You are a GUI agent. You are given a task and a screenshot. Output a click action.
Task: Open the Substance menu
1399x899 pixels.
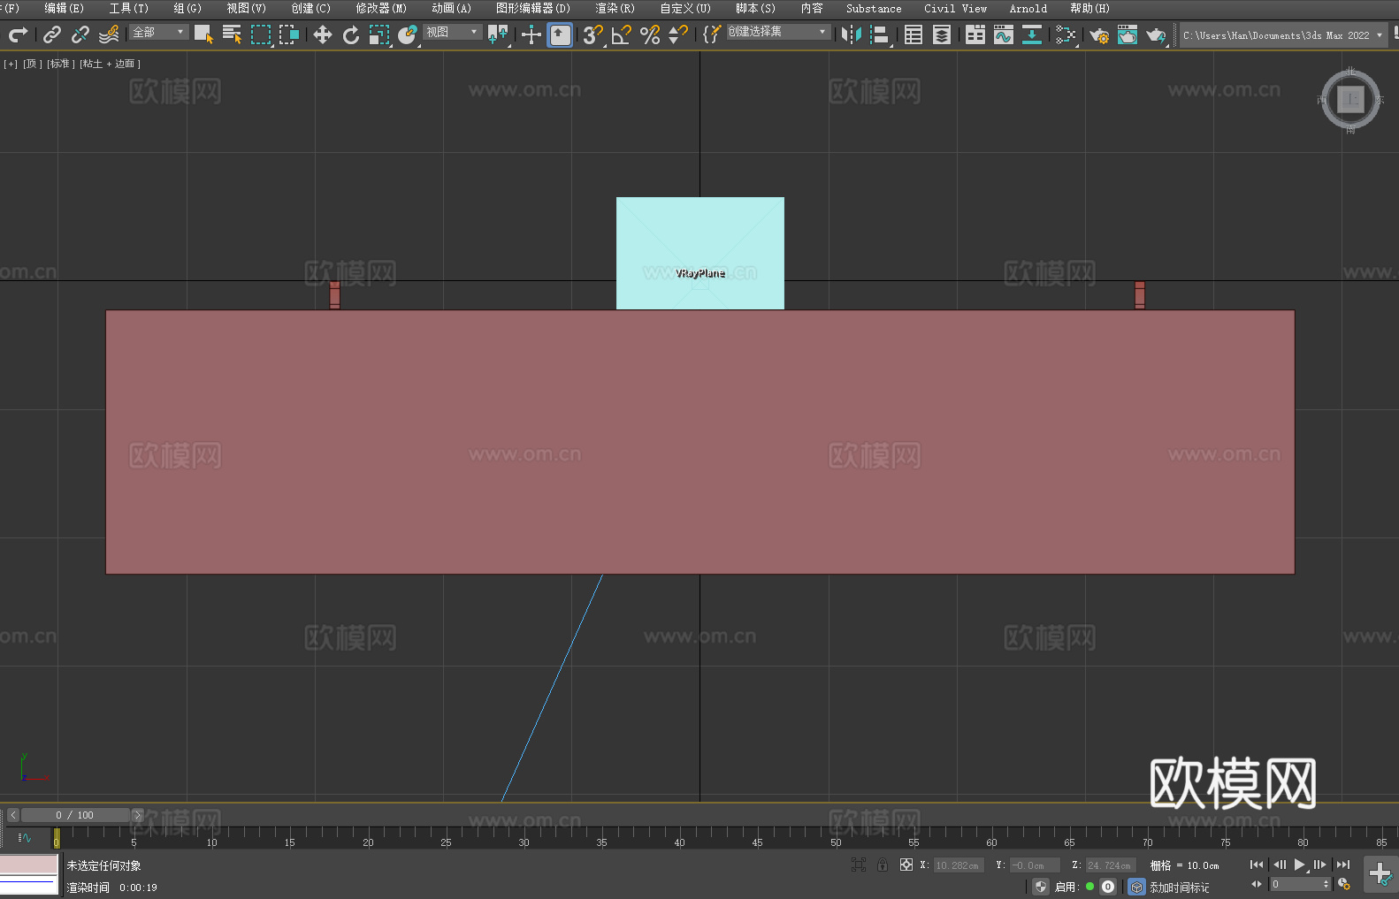(x=874, y=8)
